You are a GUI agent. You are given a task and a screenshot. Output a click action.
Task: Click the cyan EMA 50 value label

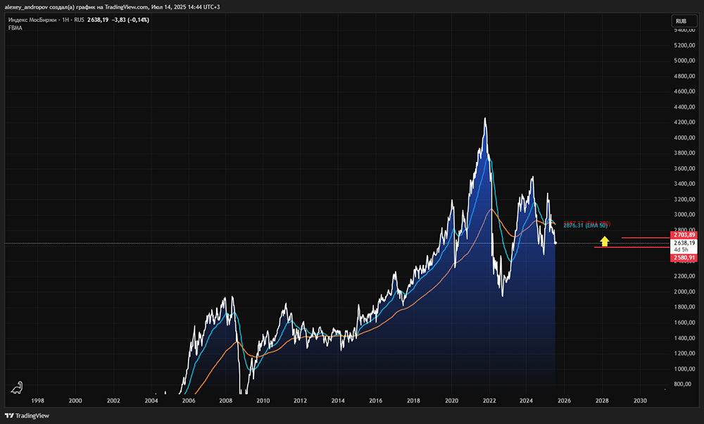click(586, 225)
